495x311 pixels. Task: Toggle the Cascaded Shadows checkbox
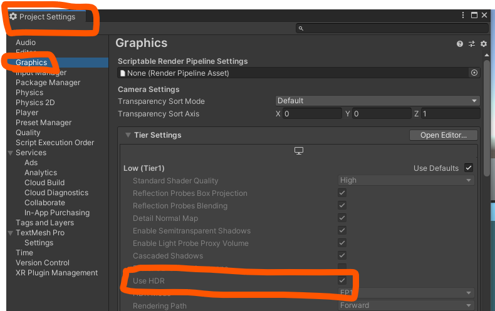click(x=342, y=256)
